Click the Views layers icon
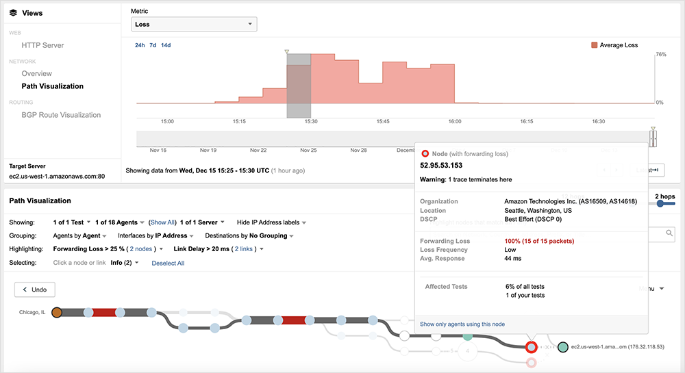The width and height of the screenshot is (685, 373). [13, 13]
